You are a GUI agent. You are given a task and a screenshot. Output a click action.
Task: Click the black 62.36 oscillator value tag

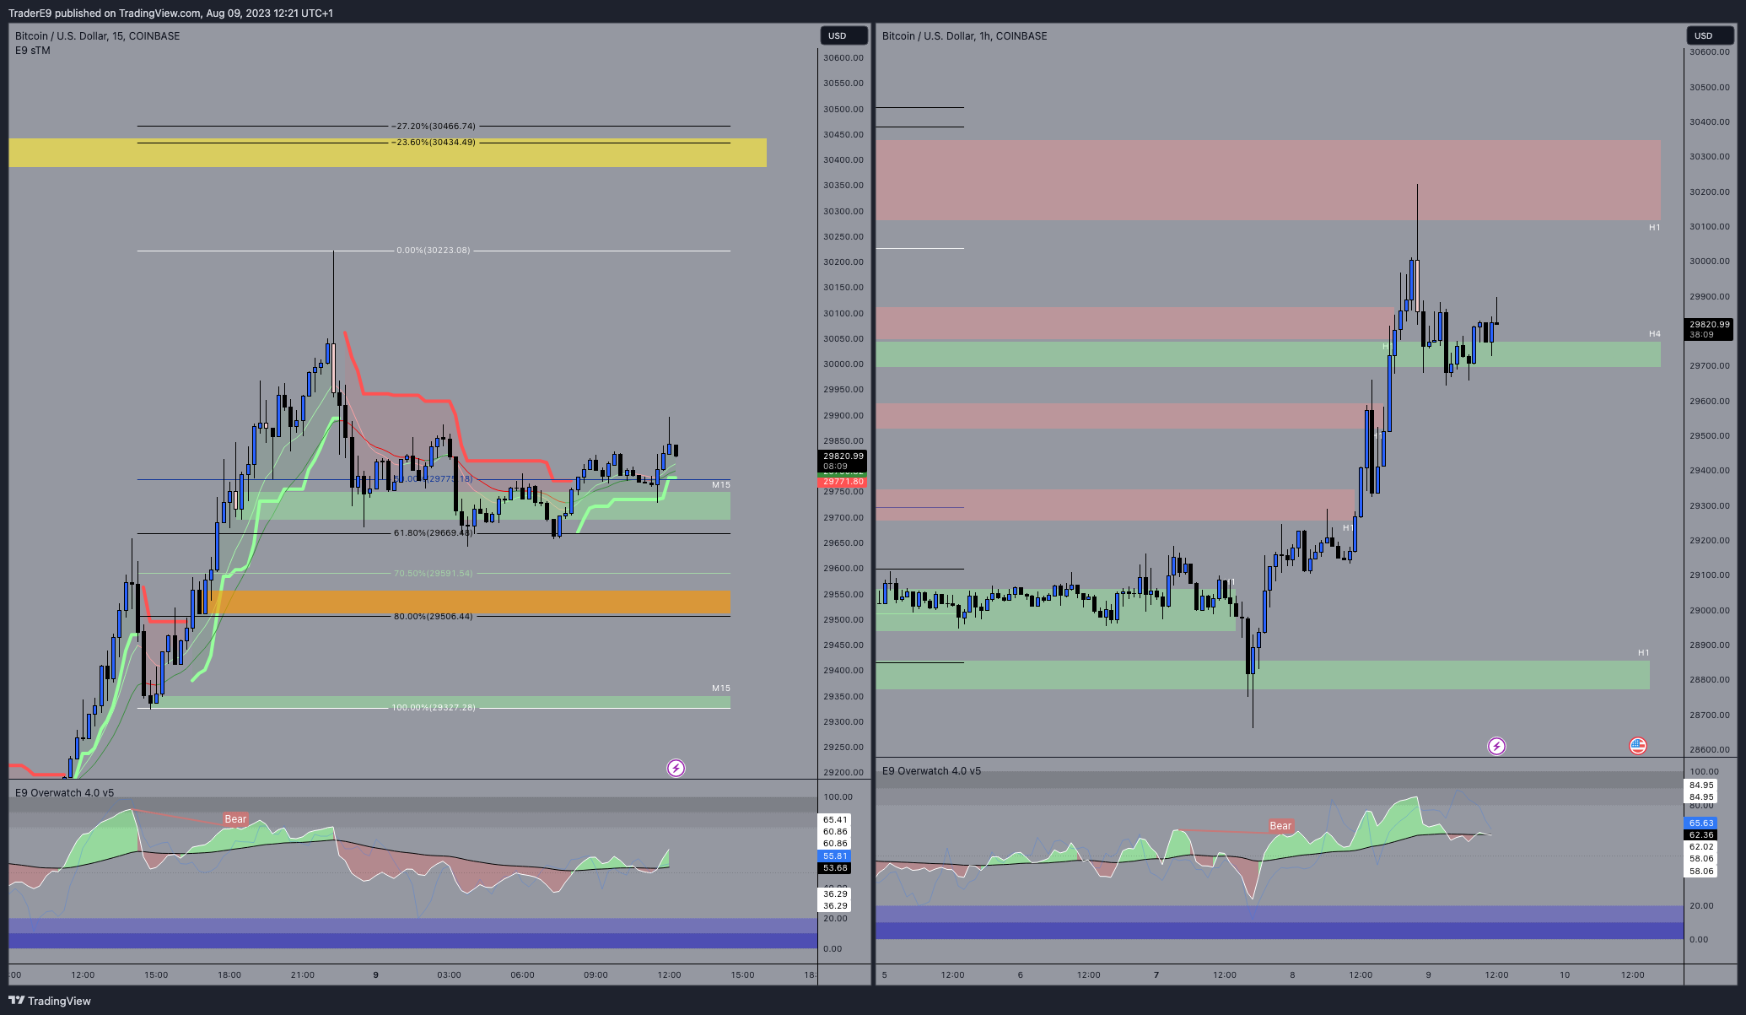tap(1701, 835)
